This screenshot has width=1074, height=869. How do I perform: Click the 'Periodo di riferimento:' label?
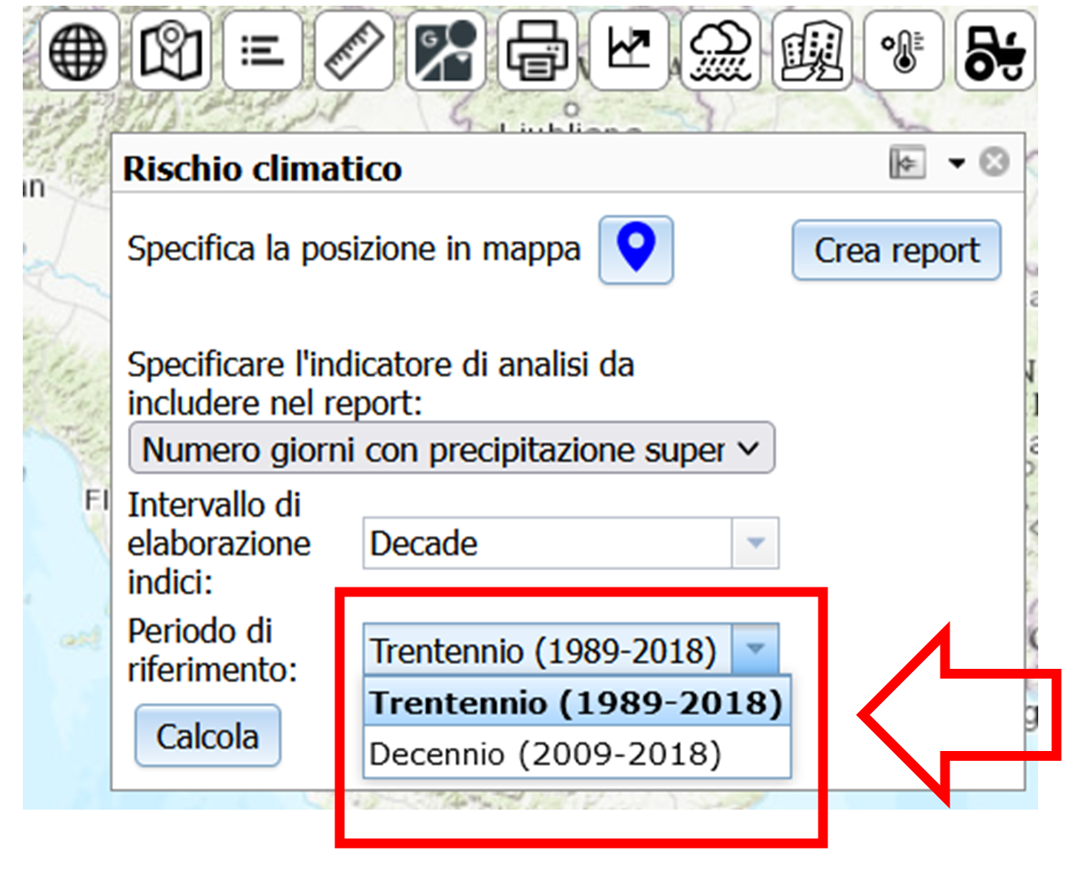coord(212,650)
